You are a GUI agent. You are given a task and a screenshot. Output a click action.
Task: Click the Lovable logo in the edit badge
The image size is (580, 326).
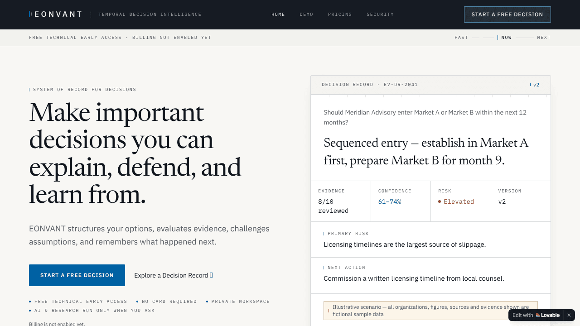547,315
